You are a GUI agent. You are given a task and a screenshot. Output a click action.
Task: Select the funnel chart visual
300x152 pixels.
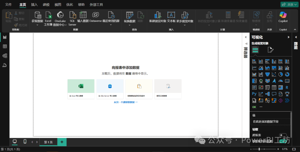pos(267,74)
